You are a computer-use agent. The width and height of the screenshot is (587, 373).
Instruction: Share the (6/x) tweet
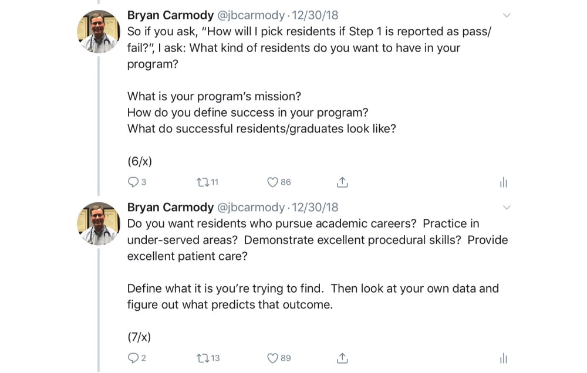342,182
